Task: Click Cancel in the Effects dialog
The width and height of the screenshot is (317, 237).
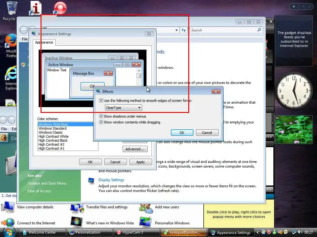Action: coord(207,133)
